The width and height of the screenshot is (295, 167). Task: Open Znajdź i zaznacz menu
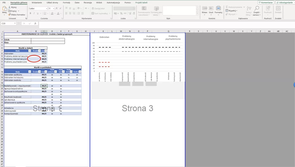coord(257,11)
